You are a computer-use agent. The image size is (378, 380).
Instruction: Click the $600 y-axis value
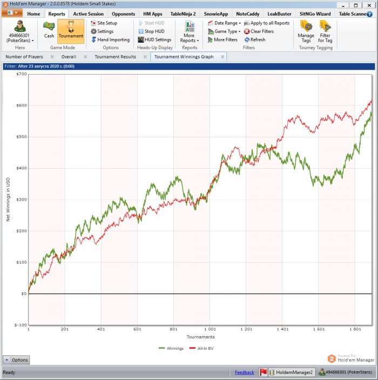[x=21, y=105]
